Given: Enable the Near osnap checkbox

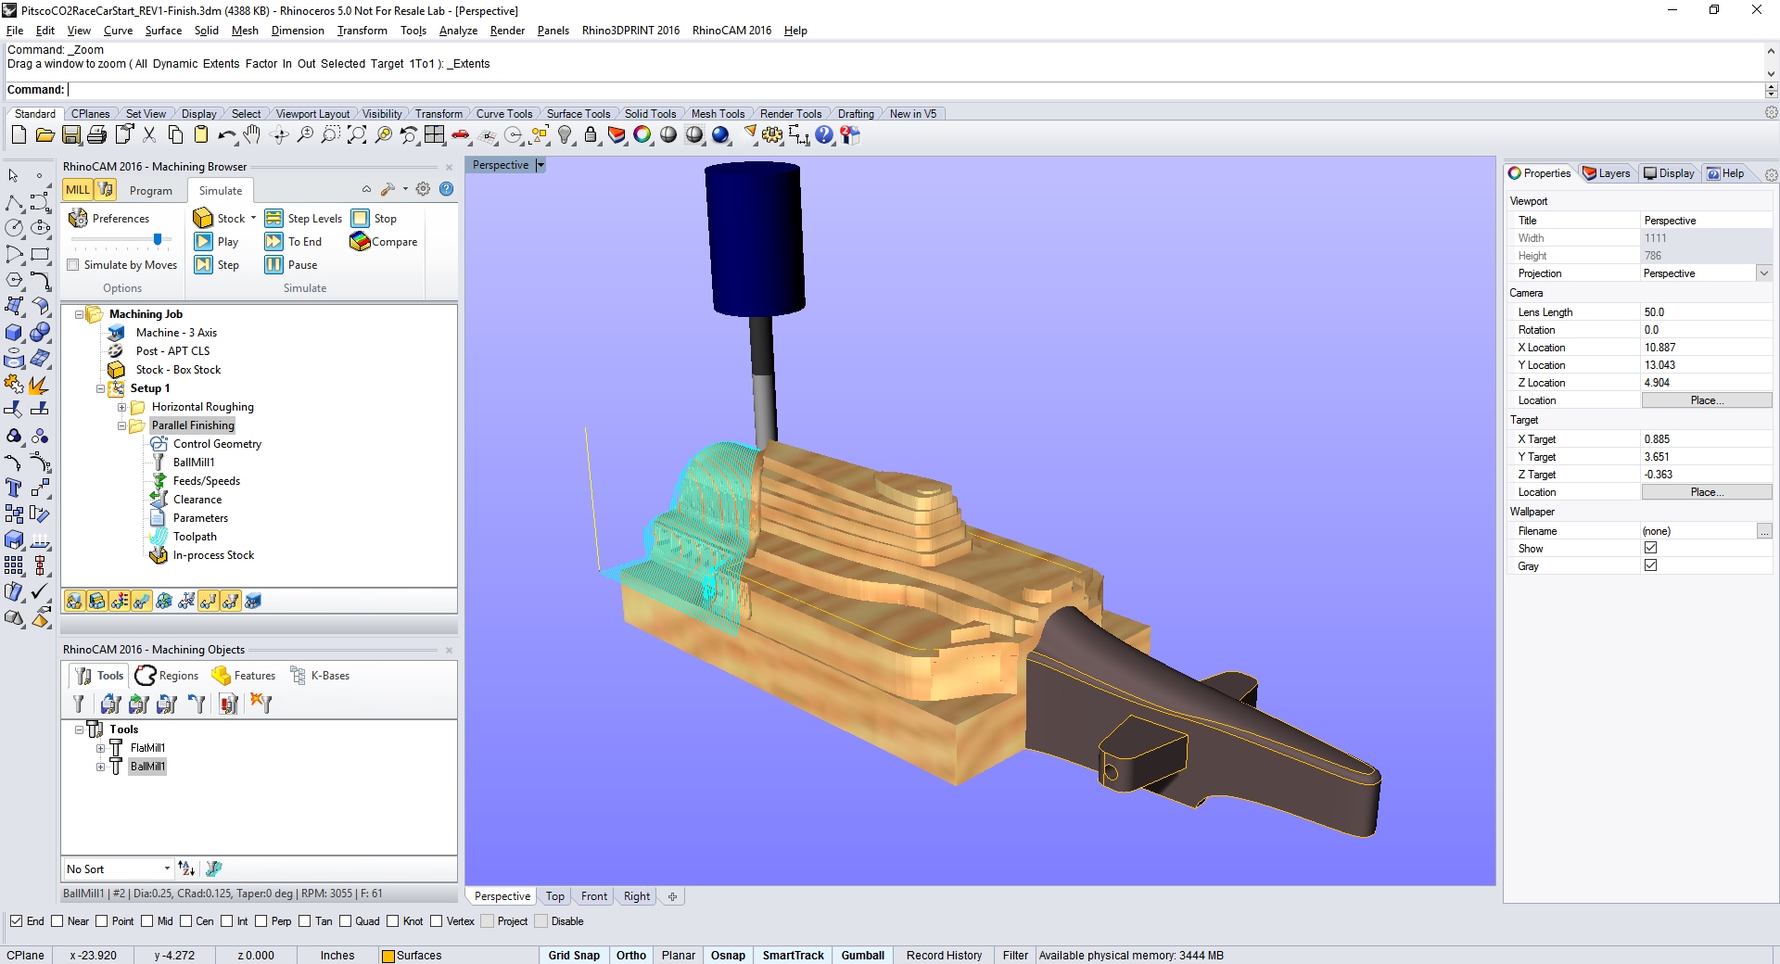Looking at the screenshot, I should pos(57,921).
